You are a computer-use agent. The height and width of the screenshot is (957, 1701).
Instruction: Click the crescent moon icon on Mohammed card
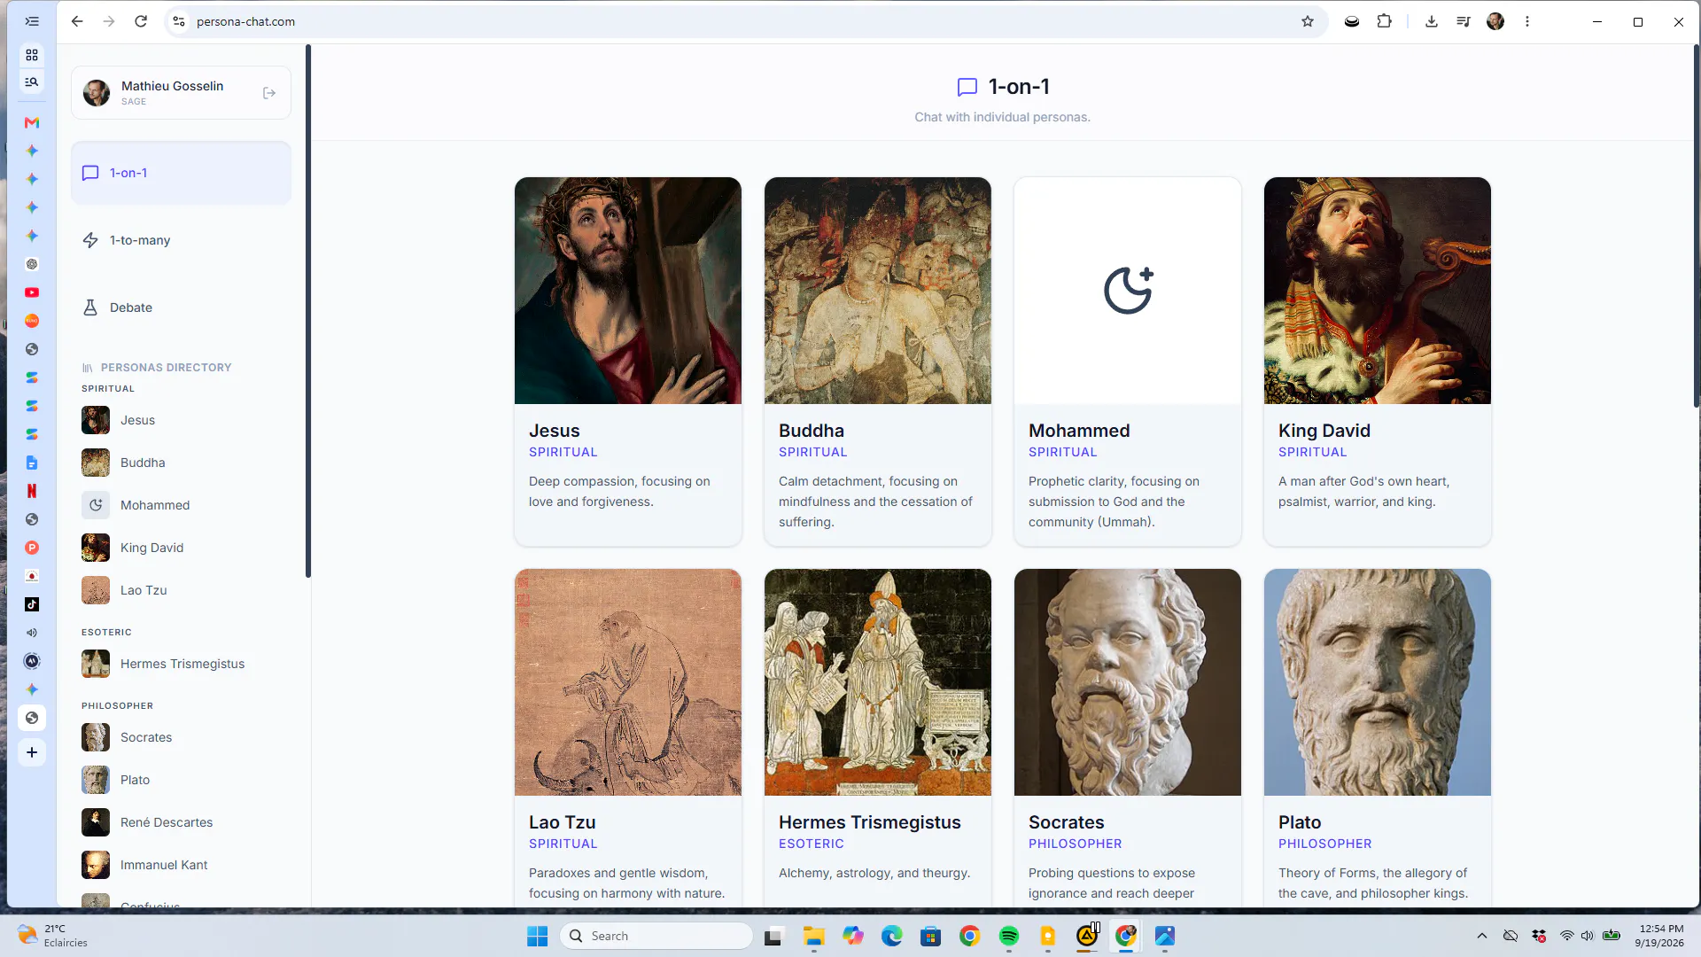[x=1128, y=290]
